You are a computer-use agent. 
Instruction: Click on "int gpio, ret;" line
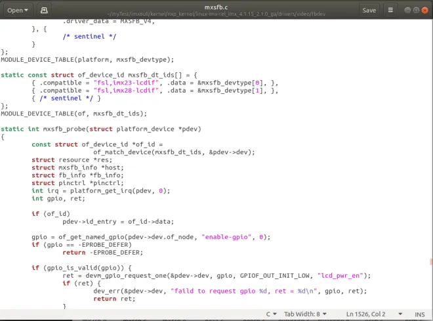[58, 199]
